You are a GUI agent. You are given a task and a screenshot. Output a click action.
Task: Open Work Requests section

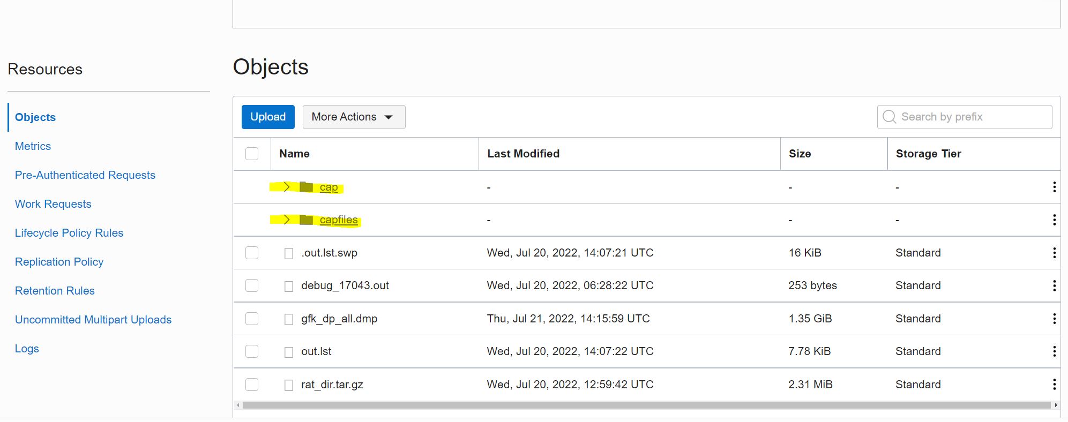[x=53, y=204]
